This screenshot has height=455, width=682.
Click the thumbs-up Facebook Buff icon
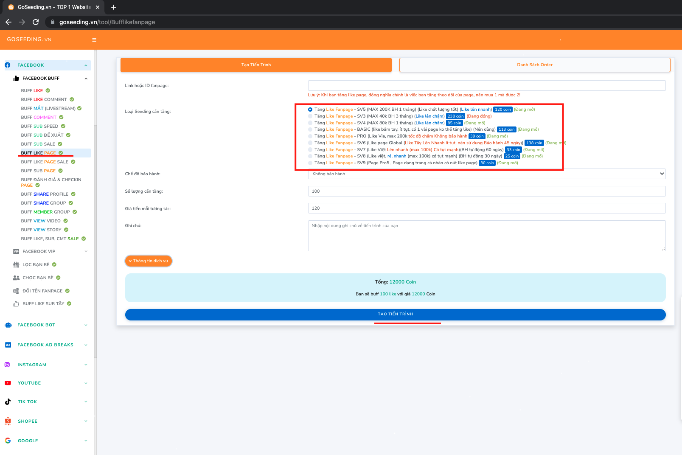(x=16, y=78)
